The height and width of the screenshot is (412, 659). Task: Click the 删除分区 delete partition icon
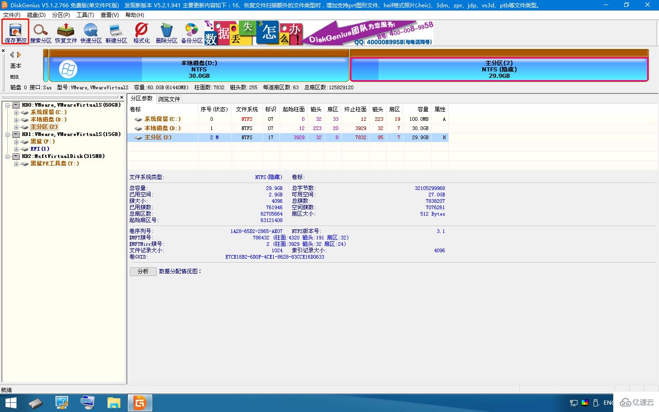pyautogui.click(x=167, y=33)
